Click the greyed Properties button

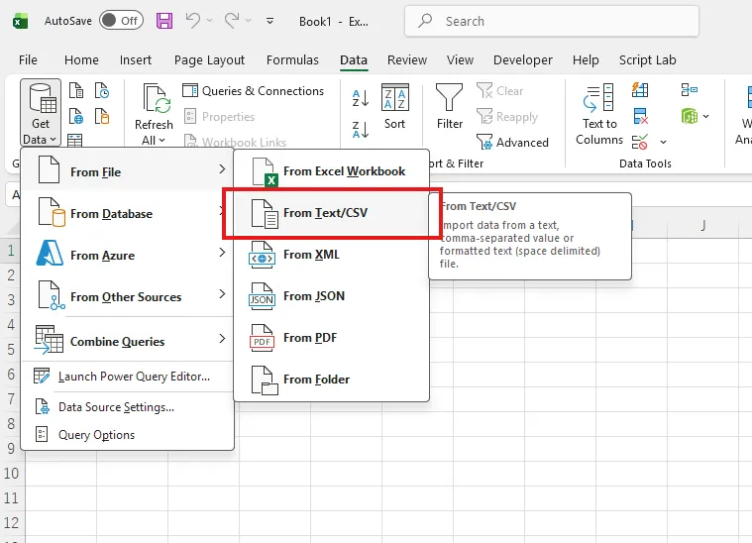tap(219, 117)
